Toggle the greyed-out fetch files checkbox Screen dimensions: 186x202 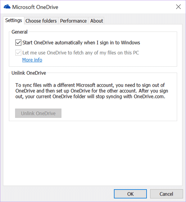pos(18,53)
